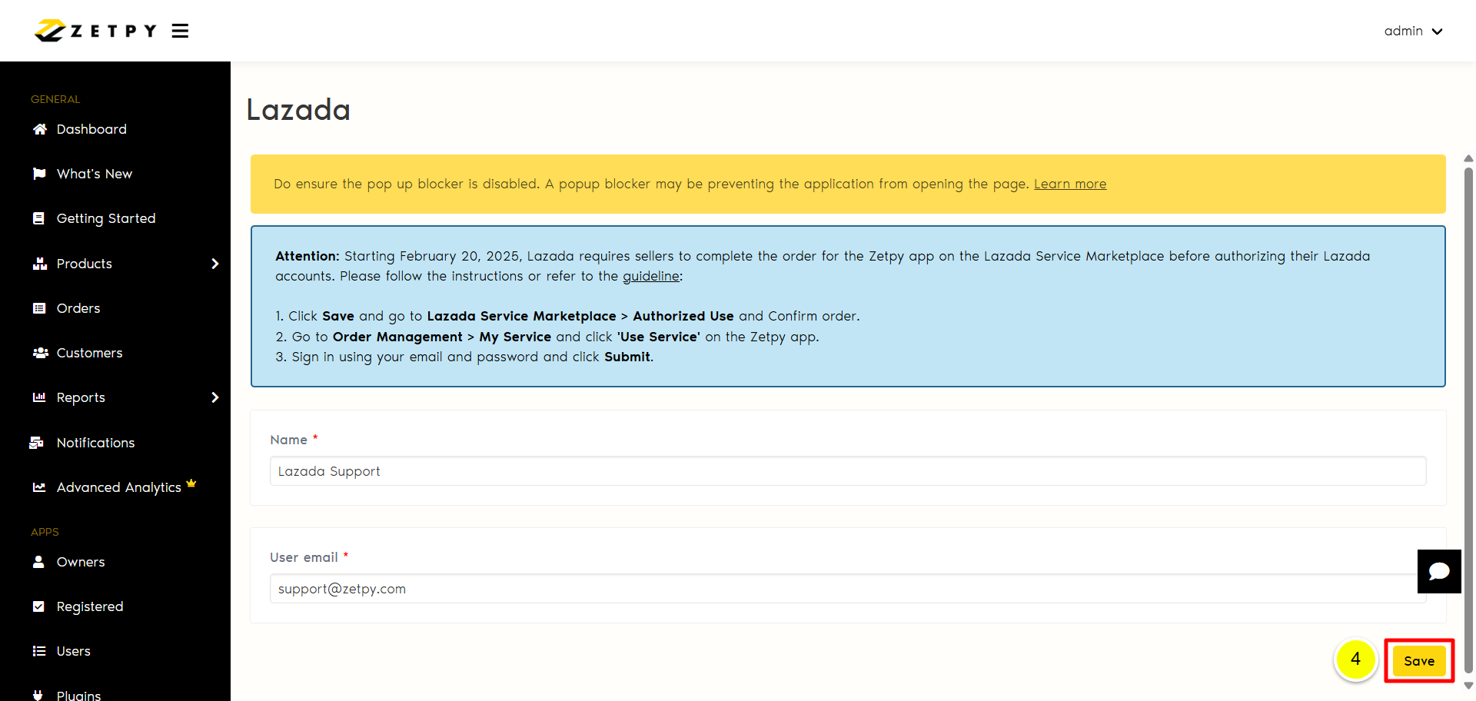1476x701 pixels.
Task: Click the What's New flag icon
Action: [x=39, y=174]
